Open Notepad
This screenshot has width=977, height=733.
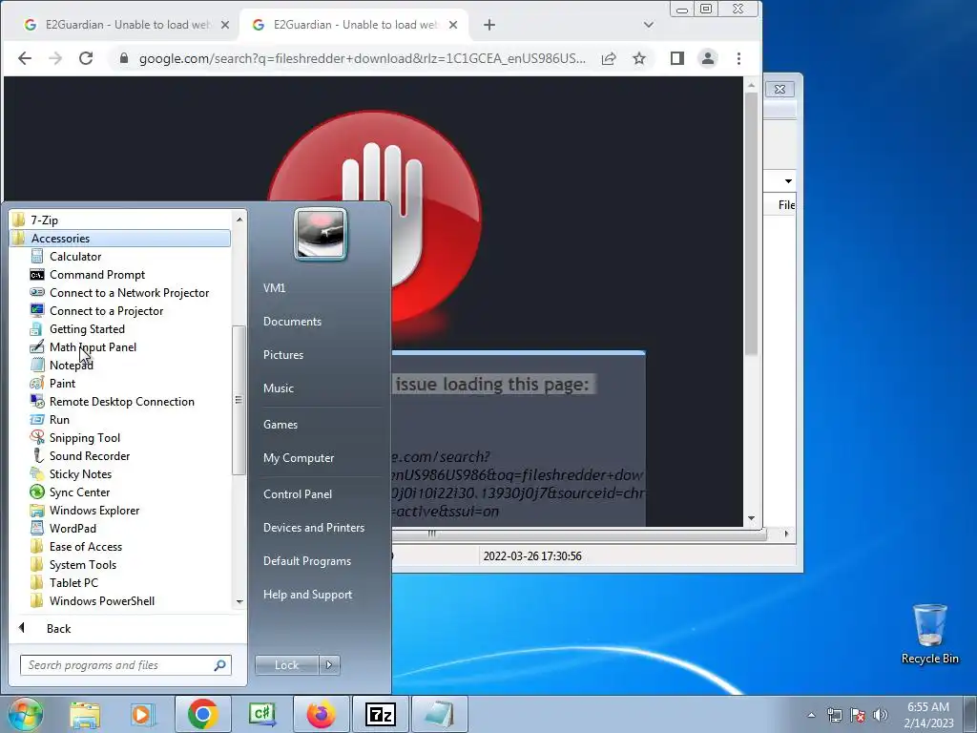[x=71, y=365]
